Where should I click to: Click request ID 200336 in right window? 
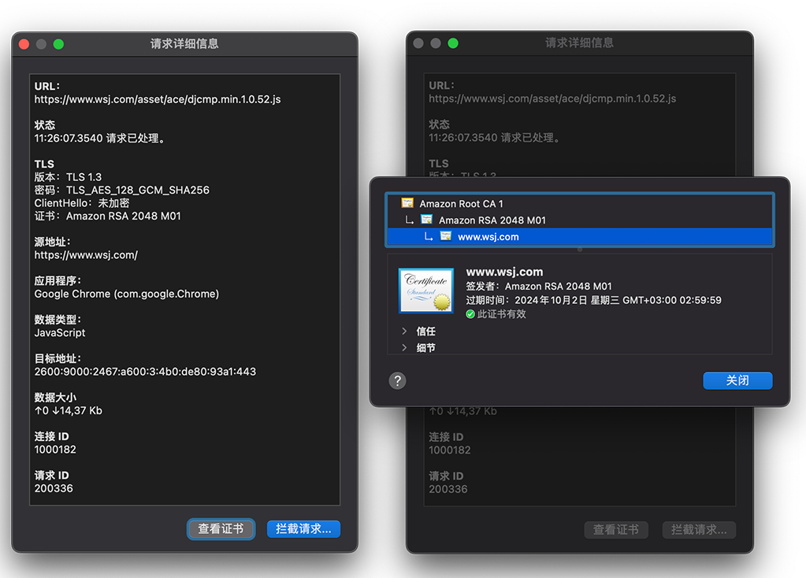[x=448, y=489]
